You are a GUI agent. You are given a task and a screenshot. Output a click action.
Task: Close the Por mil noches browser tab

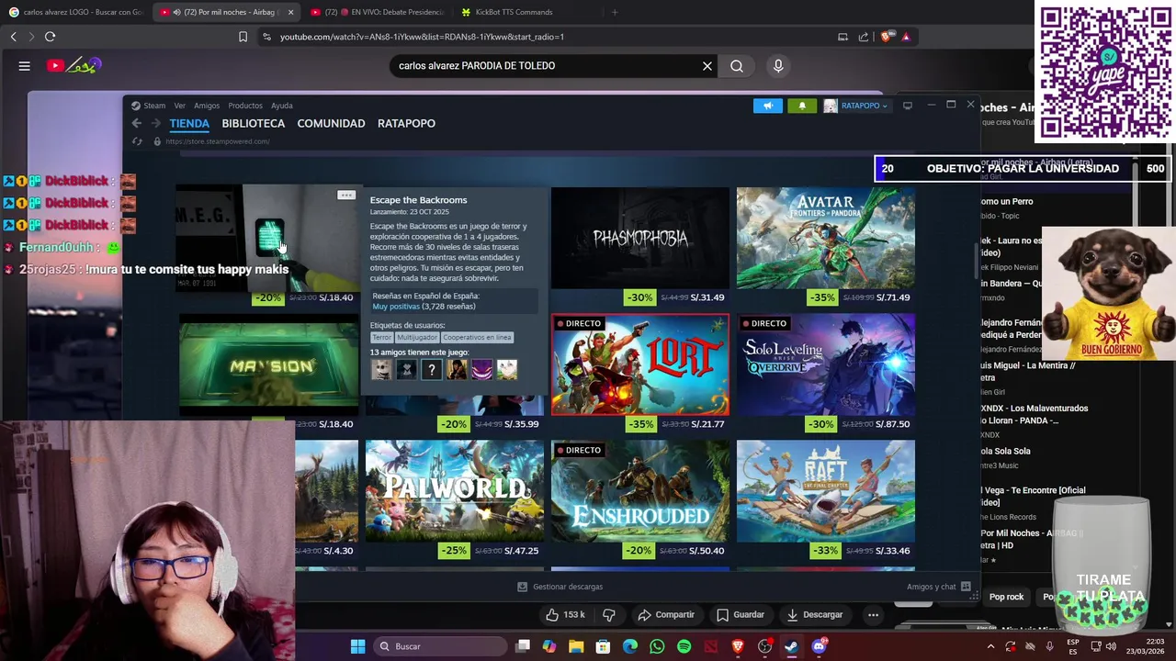pos(290,12)
